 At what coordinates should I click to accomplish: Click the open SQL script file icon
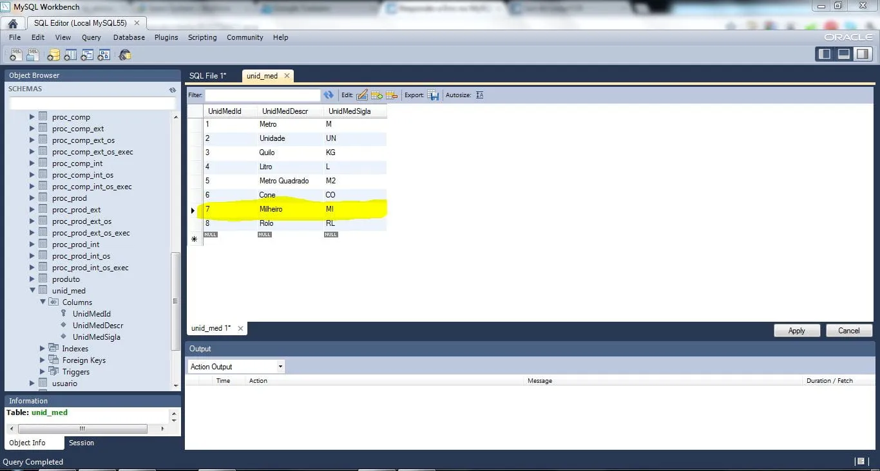32,55
